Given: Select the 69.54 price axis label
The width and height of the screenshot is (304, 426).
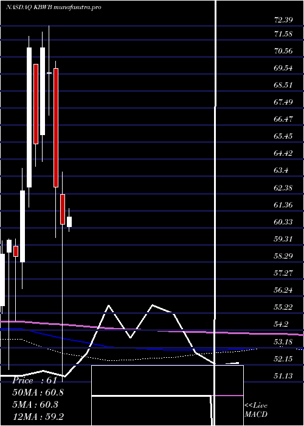Looking at the screenshot, I should point(283,68).
